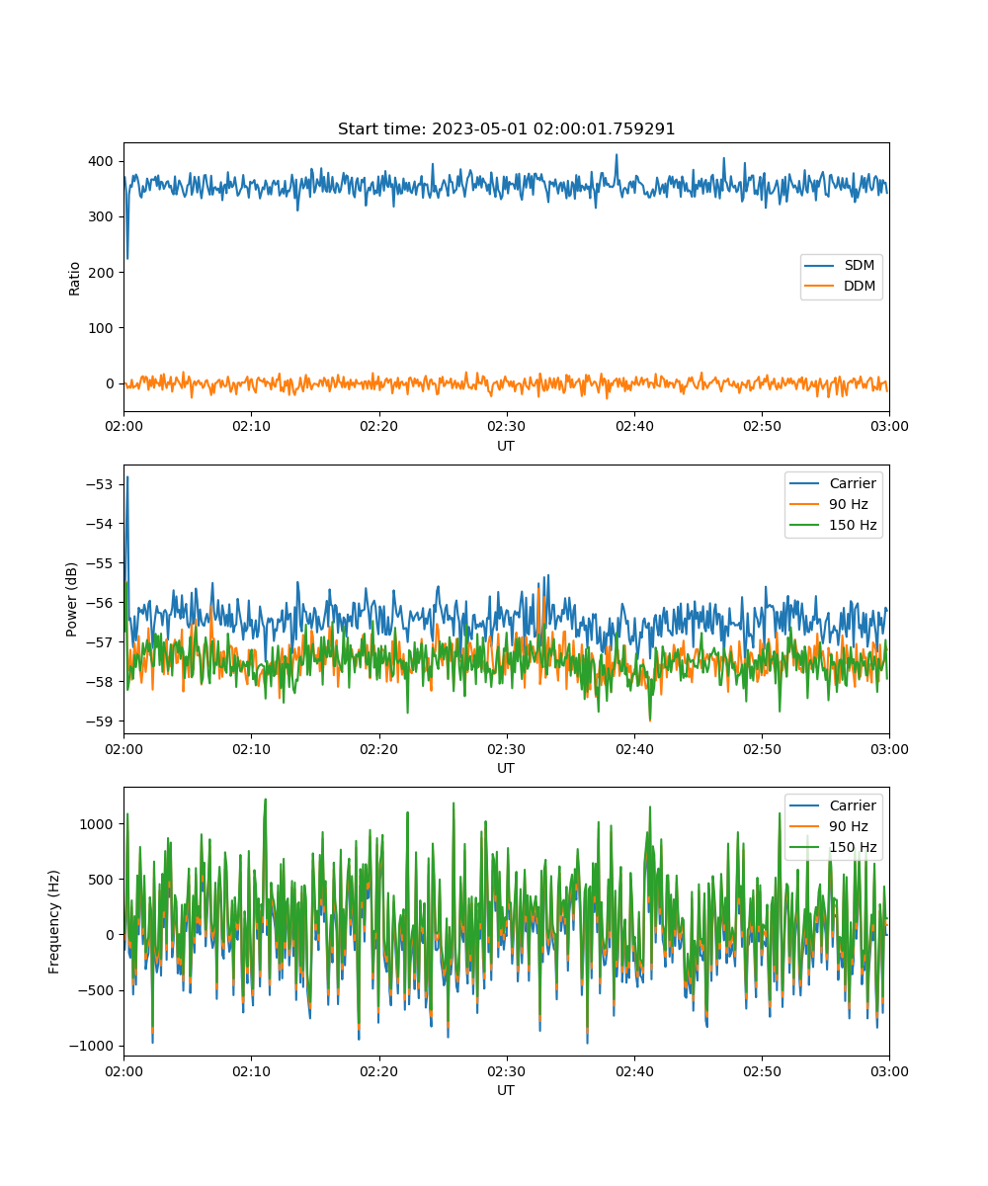This screenshot has width=988, height=1186.
Task: Click the '02:10' tick under the Frequency plot
Action: tap(251, 1070)
